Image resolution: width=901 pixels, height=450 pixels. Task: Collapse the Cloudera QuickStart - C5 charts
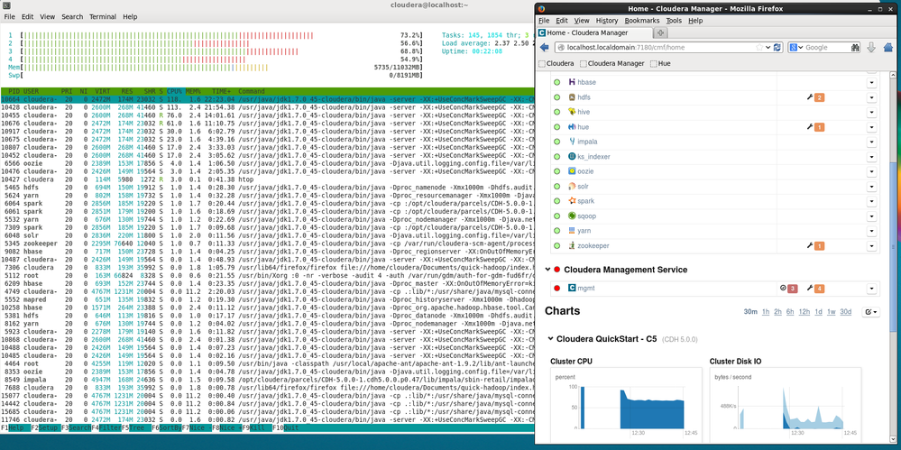pos(551,339)
